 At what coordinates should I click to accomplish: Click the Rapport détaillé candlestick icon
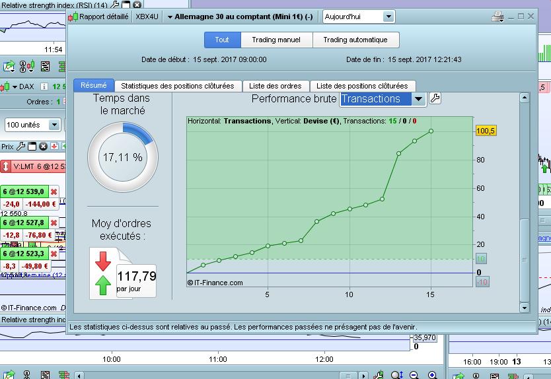tap(73, 17)
